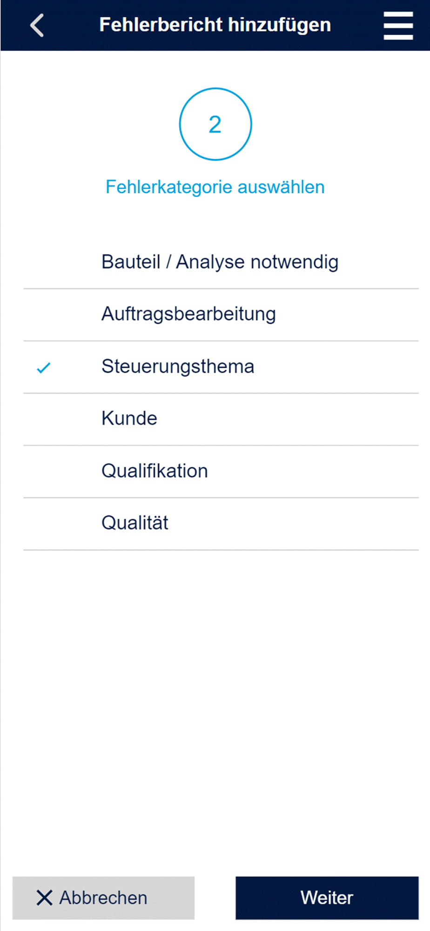Click the Weiter text label
Image resolution: width=430 pixels, height=931 pixels.
point(327,898)
